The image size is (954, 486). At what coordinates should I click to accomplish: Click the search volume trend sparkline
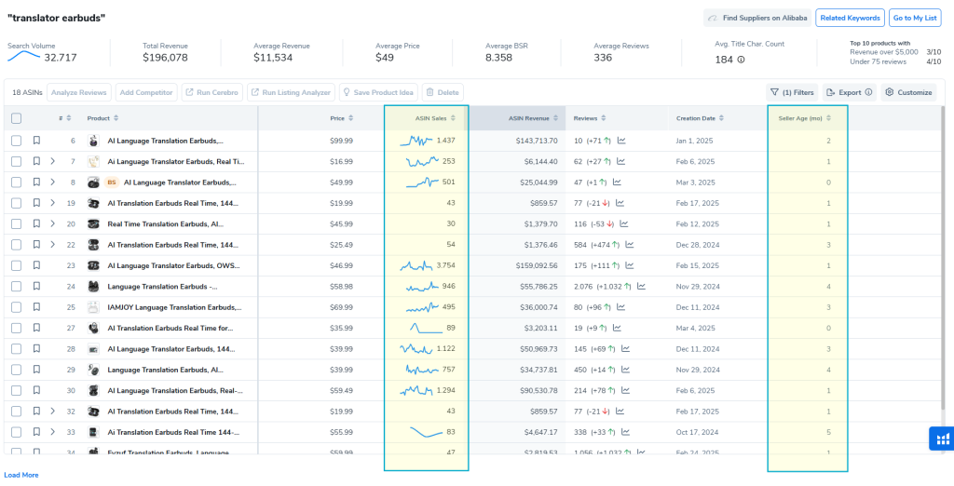(x=23, y=57)
